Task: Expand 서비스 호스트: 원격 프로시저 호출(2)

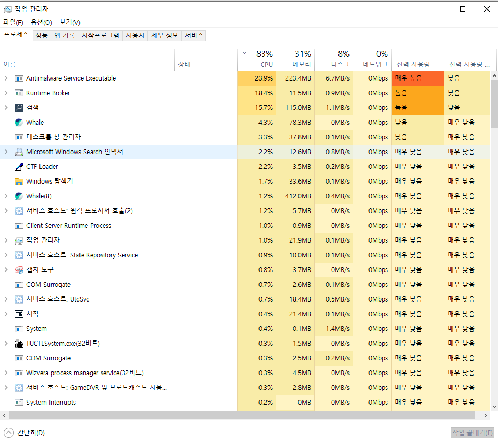Action: (6, 211)
